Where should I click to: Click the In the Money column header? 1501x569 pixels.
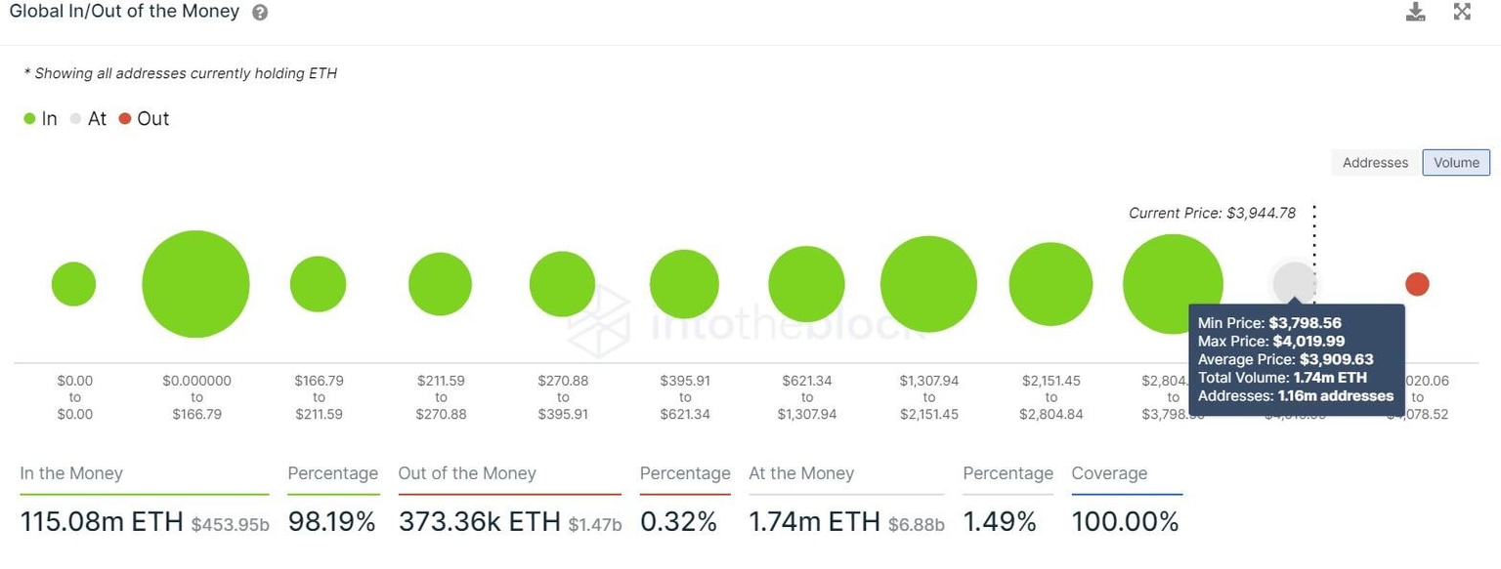[70, 472]
